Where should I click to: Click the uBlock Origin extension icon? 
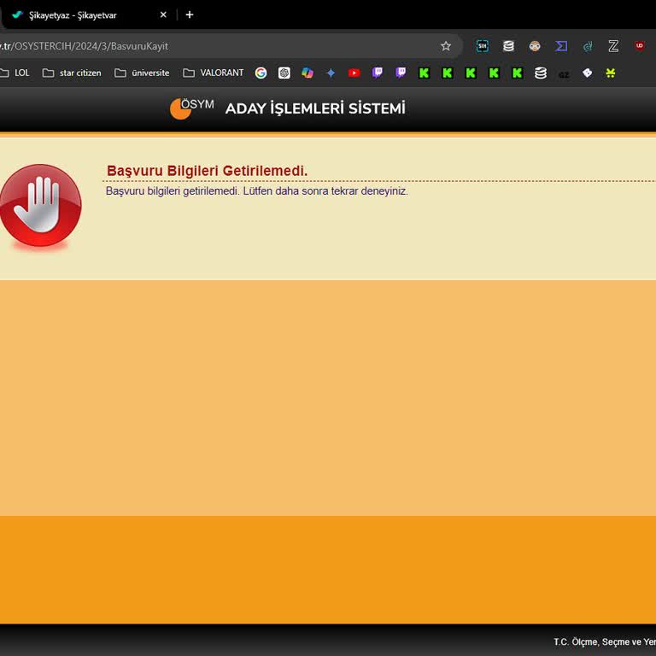pyautogui.click(x=639, y=46)
